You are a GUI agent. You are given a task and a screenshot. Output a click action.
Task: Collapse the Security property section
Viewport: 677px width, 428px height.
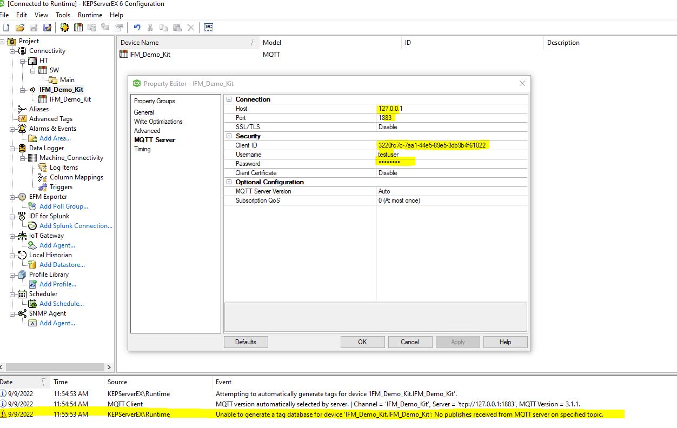click(x=229, y=136)
